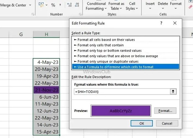Viewport: 193px width, 138px height.
Task: Open the Alignment settings dialog launcher
Action: pos(33,14)
